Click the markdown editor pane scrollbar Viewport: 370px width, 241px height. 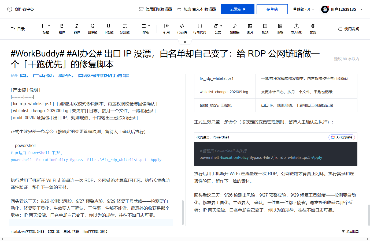pyautogui.click(x=183, y=213)
